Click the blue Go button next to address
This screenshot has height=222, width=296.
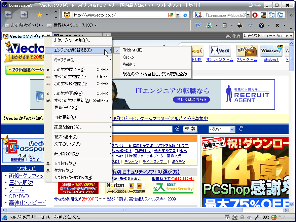coord(185,15)
